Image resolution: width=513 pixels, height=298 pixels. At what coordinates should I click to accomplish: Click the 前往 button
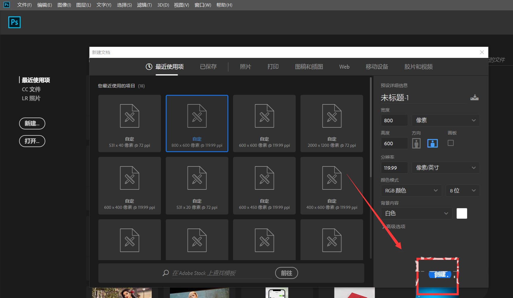[286, 273]
